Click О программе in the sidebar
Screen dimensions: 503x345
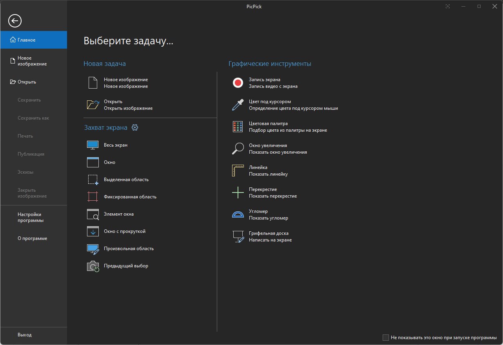32,238
